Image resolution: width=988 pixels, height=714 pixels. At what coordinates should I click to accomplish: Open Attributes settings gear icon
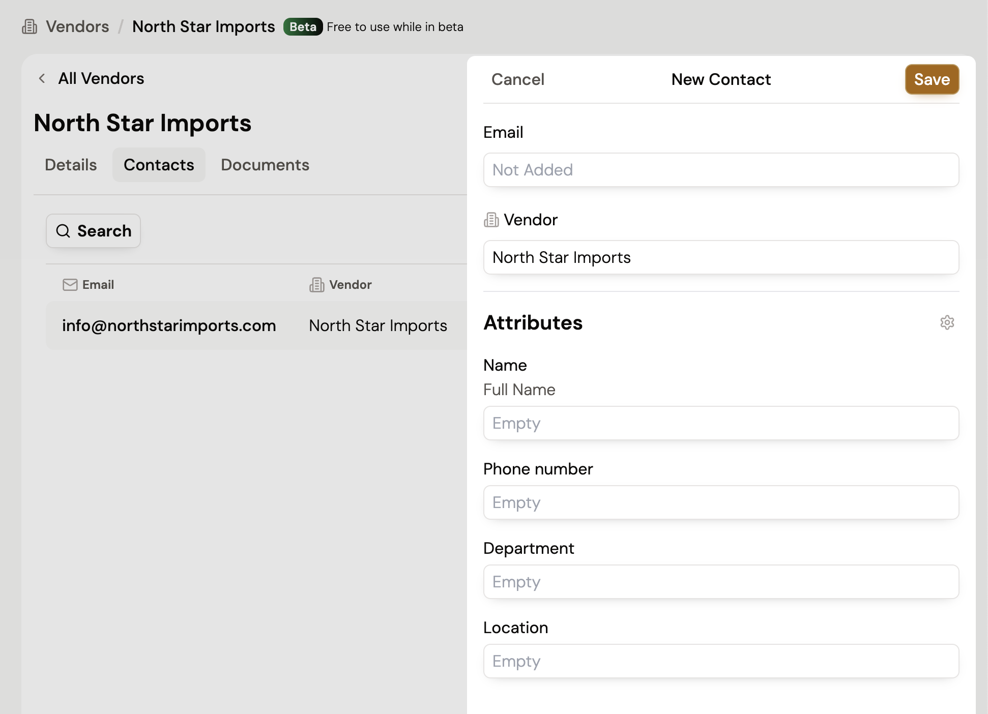click(947, 322)
